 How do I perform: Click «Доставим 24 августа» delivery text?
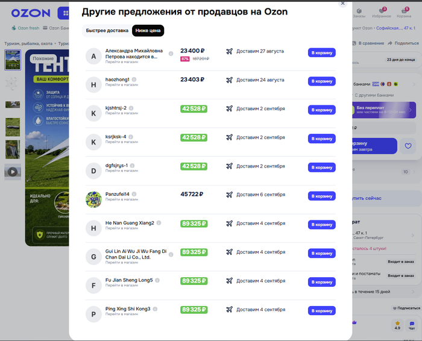click(260, 80)
